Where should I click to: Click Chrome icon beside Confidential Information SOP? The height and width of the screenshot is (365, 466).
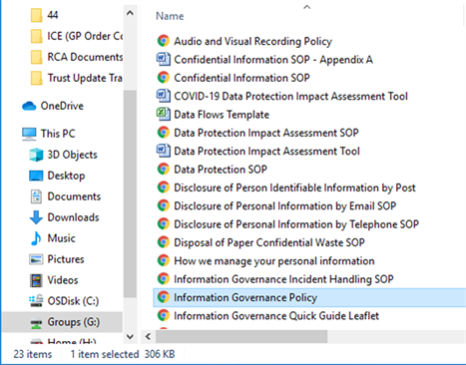point(164,78)
